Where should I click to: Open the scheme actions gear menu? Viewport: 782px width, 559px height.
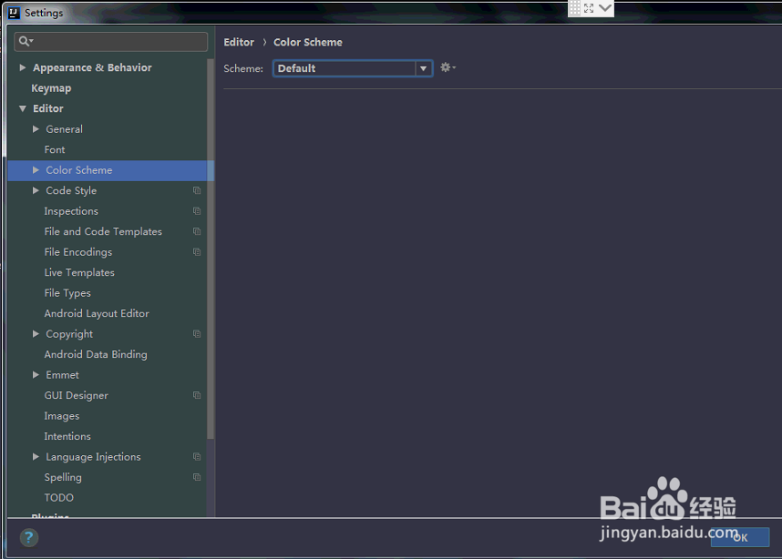[448, 67]
